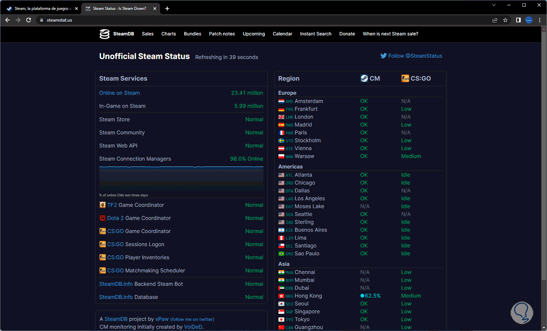Click the Brazil flag beside Sao Paulo
The width and height of the screenshot is (547, 331).
(281, 254)
